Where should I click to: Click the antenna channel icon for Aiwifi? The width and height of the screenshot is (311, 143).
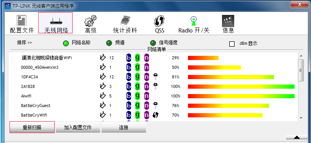point(102,96)
